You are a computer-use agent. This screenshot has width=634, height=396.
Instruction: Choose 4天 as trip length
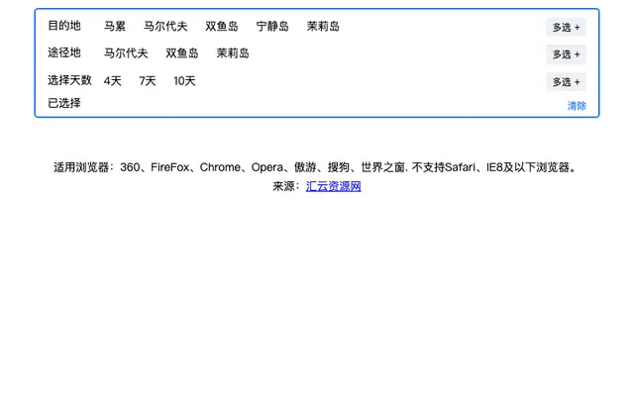[112, 81]
